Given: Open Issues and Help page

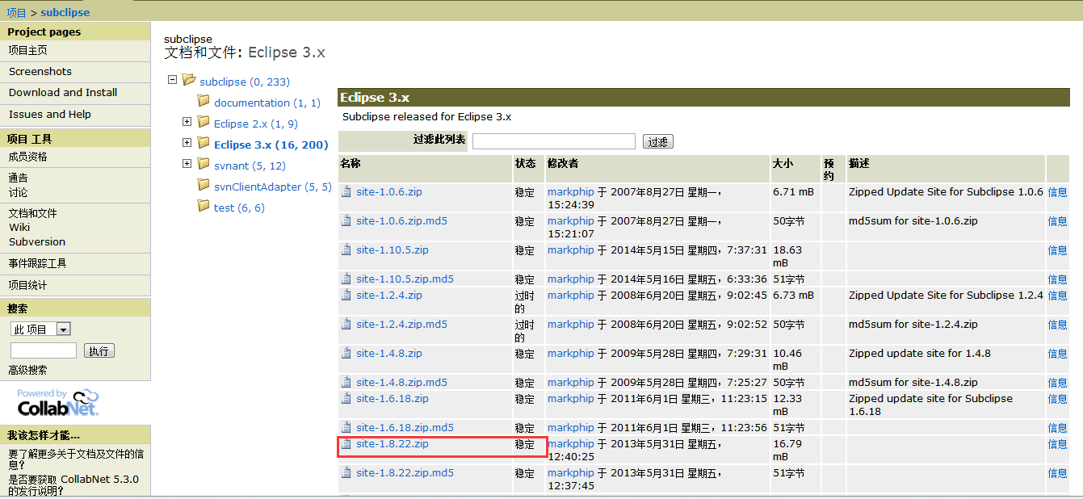Looking at the screenshot, I should point(50,114).
